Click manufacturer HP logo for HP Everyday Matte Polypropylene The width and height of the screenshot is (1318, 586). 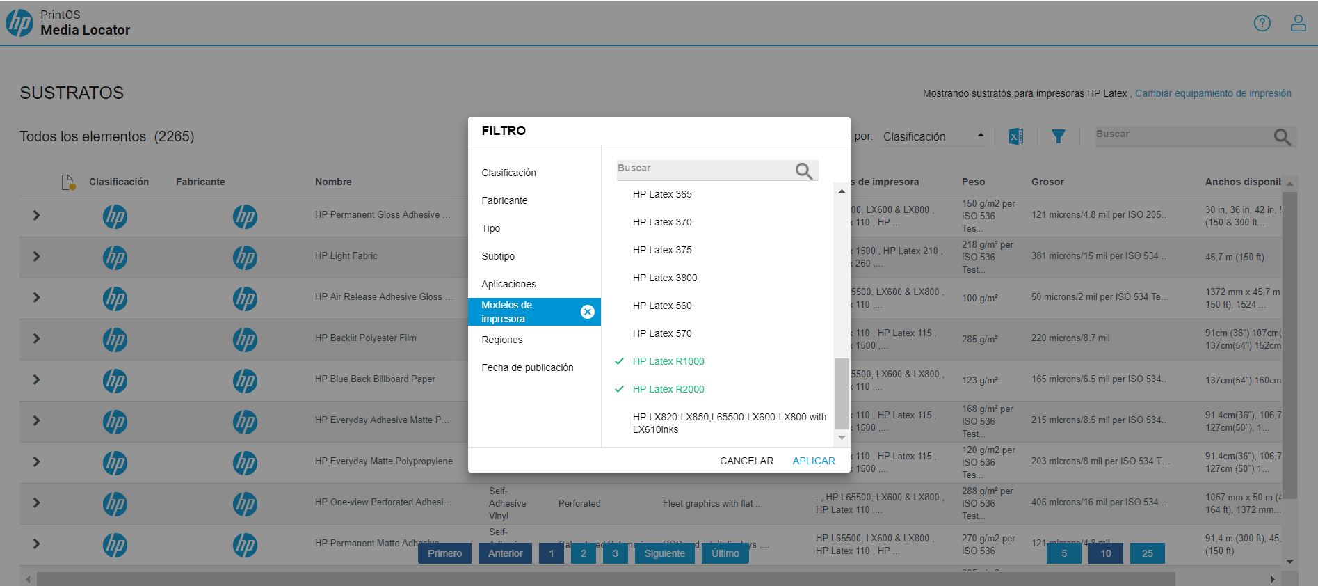click(245, 463)
